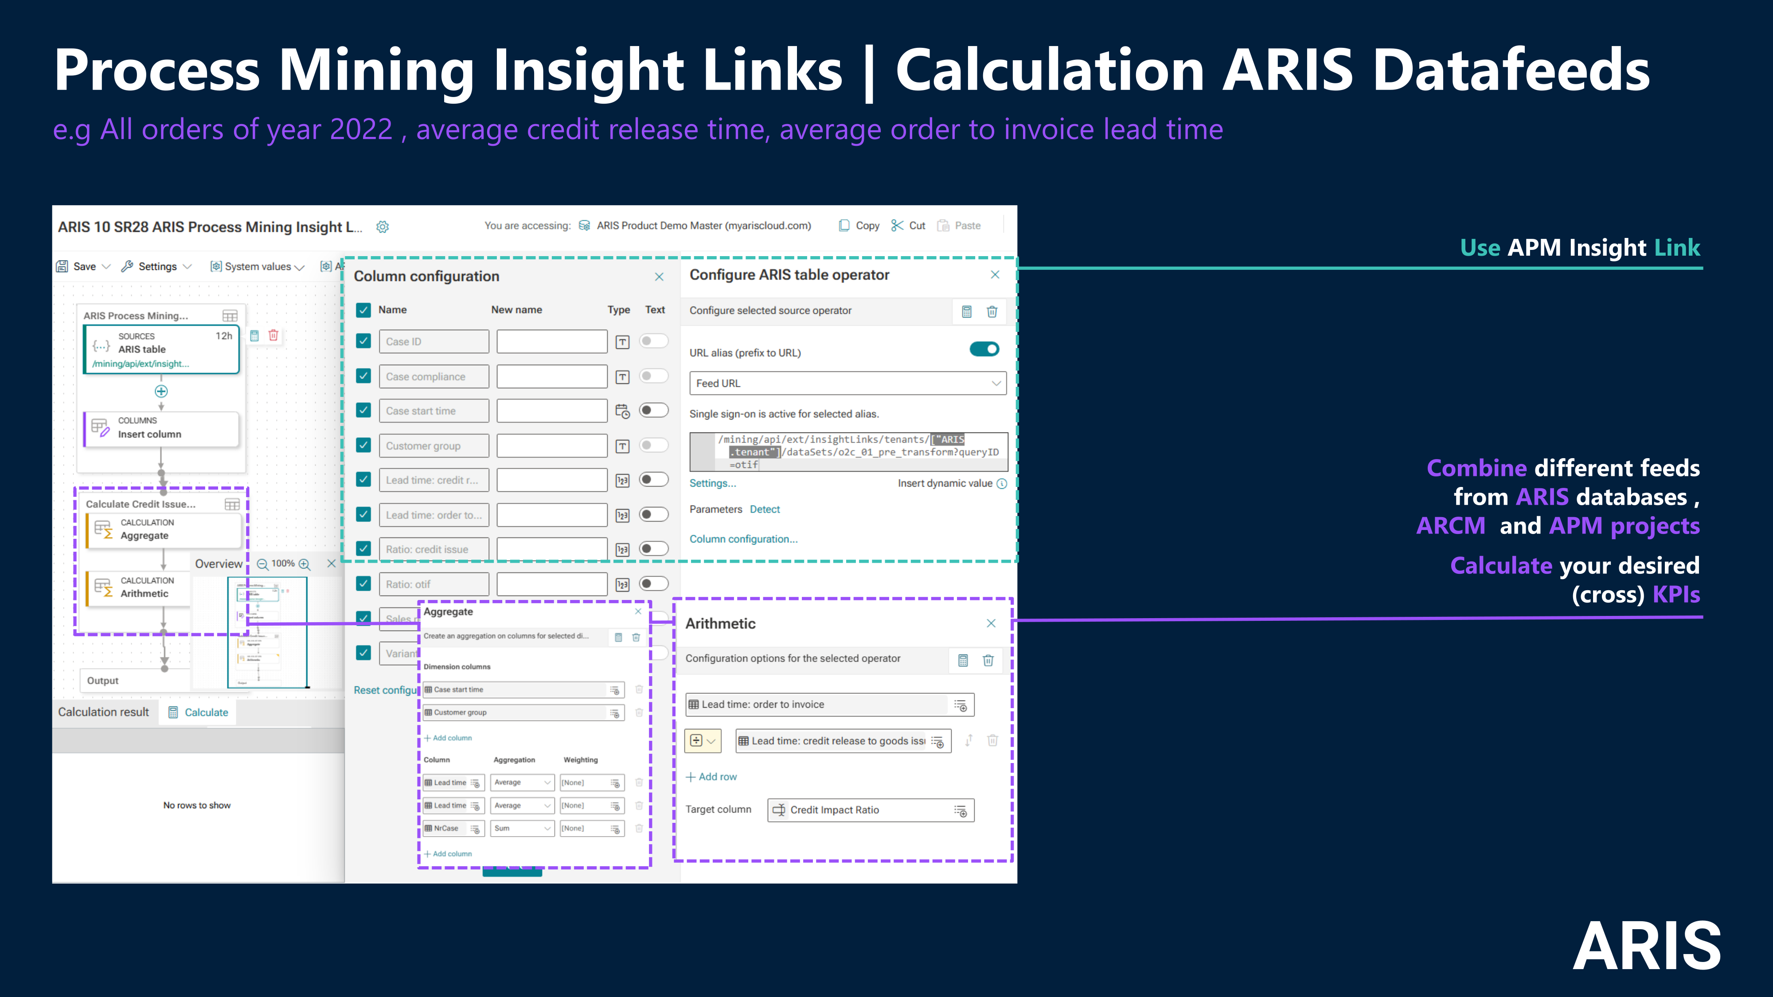The image size is (1773, 997).
Task: Uncheck the Case ID checkbox
Action: click(363, 341)
